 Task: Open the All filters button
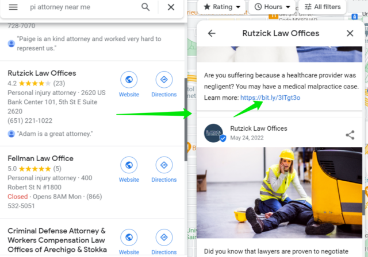323,7
